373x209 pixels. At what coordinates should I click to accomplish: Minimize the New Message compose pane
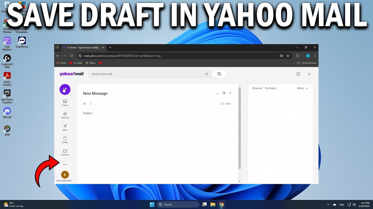click(218, 93)
